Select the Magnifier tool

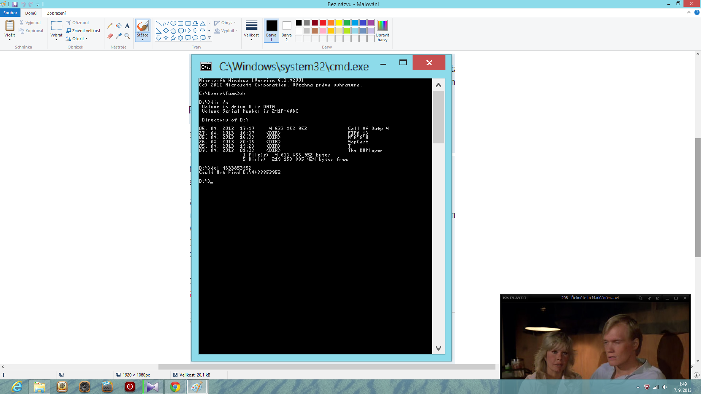click(x=127, y=36)
